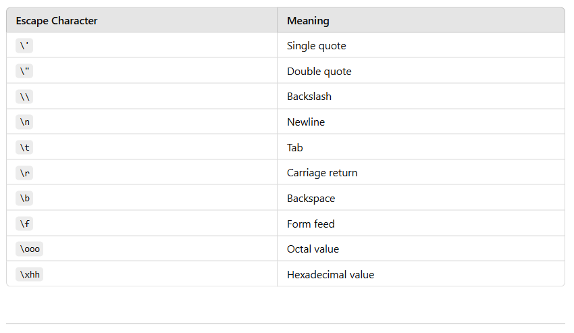The height and width of the screenshot is (333, 574).
Task: Click the \\ backslash escape code
Action: click(x=24, y=97)
